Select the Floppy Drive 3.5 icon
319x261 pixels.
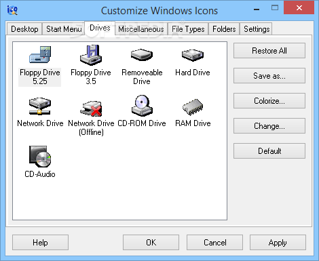91,55
